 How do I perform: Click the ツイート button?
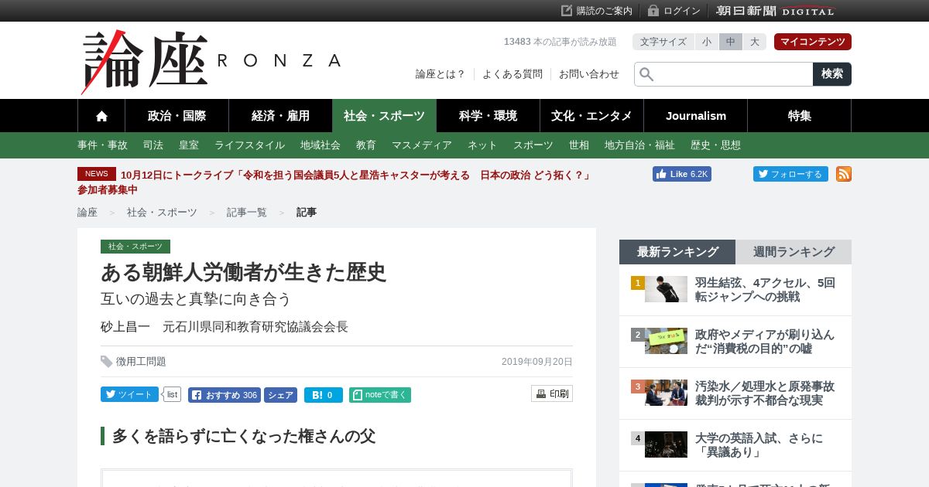click(x=129, y=394)
